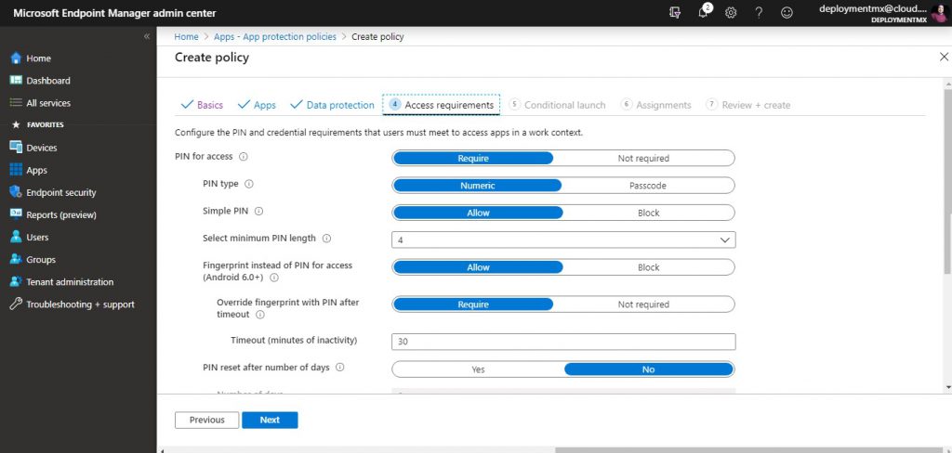Viewport: 952px width, 453px height.
Task: Open the feedback smiley icon
Action: [787, 12]
